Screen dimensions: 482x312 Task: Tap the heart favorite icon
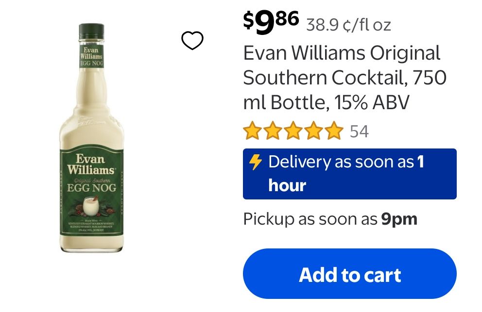(x=192, y=40)
